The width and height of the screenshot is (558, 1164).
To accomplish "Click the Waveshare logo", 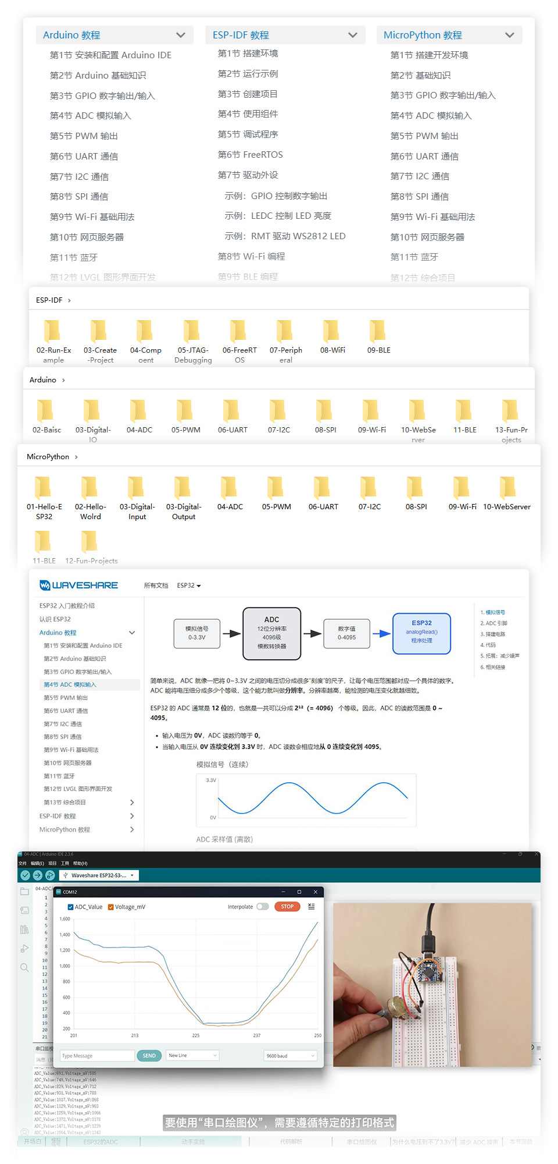I will click(78, 585).
